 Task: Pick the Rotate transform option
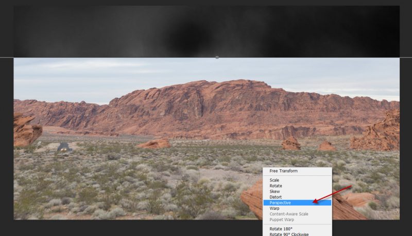pos(276,186)
